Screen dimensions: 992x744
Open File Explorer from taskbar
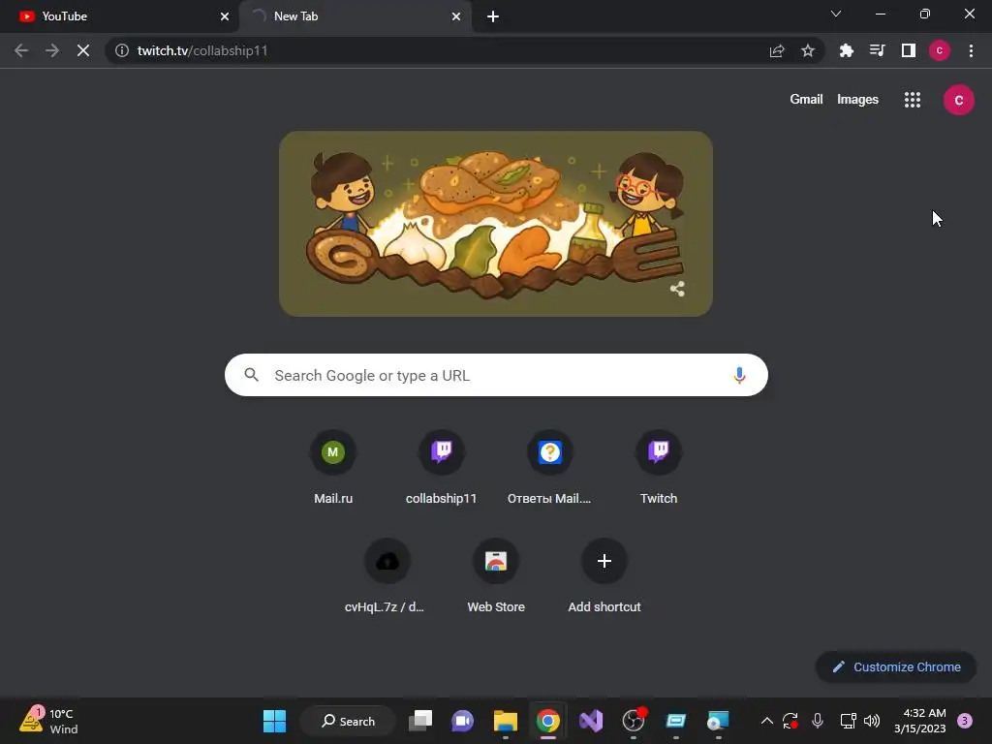tap(506, 721)
